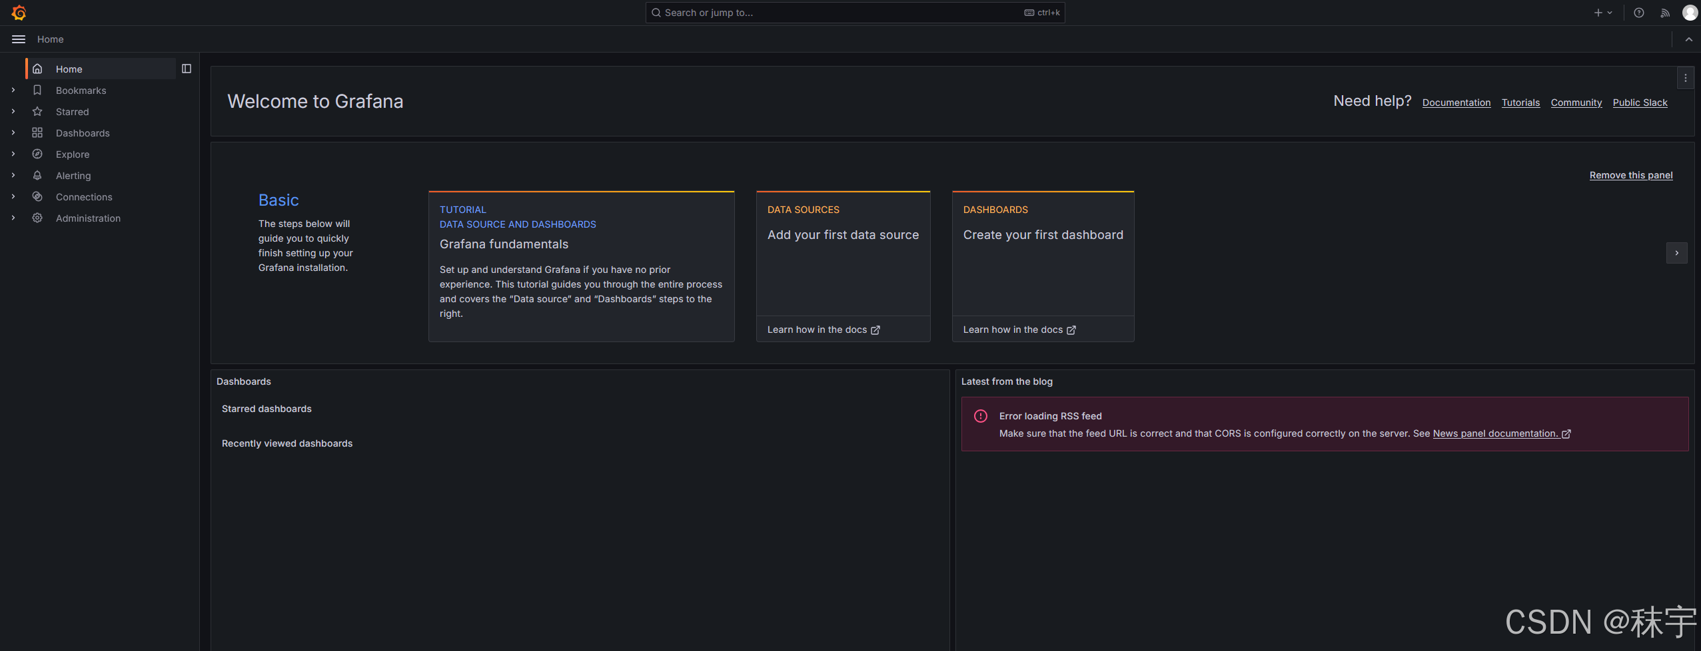Open the user profile avatar
This screenshot has width=1701, height=651.
pyautogui.click(x=1690, y=13)
